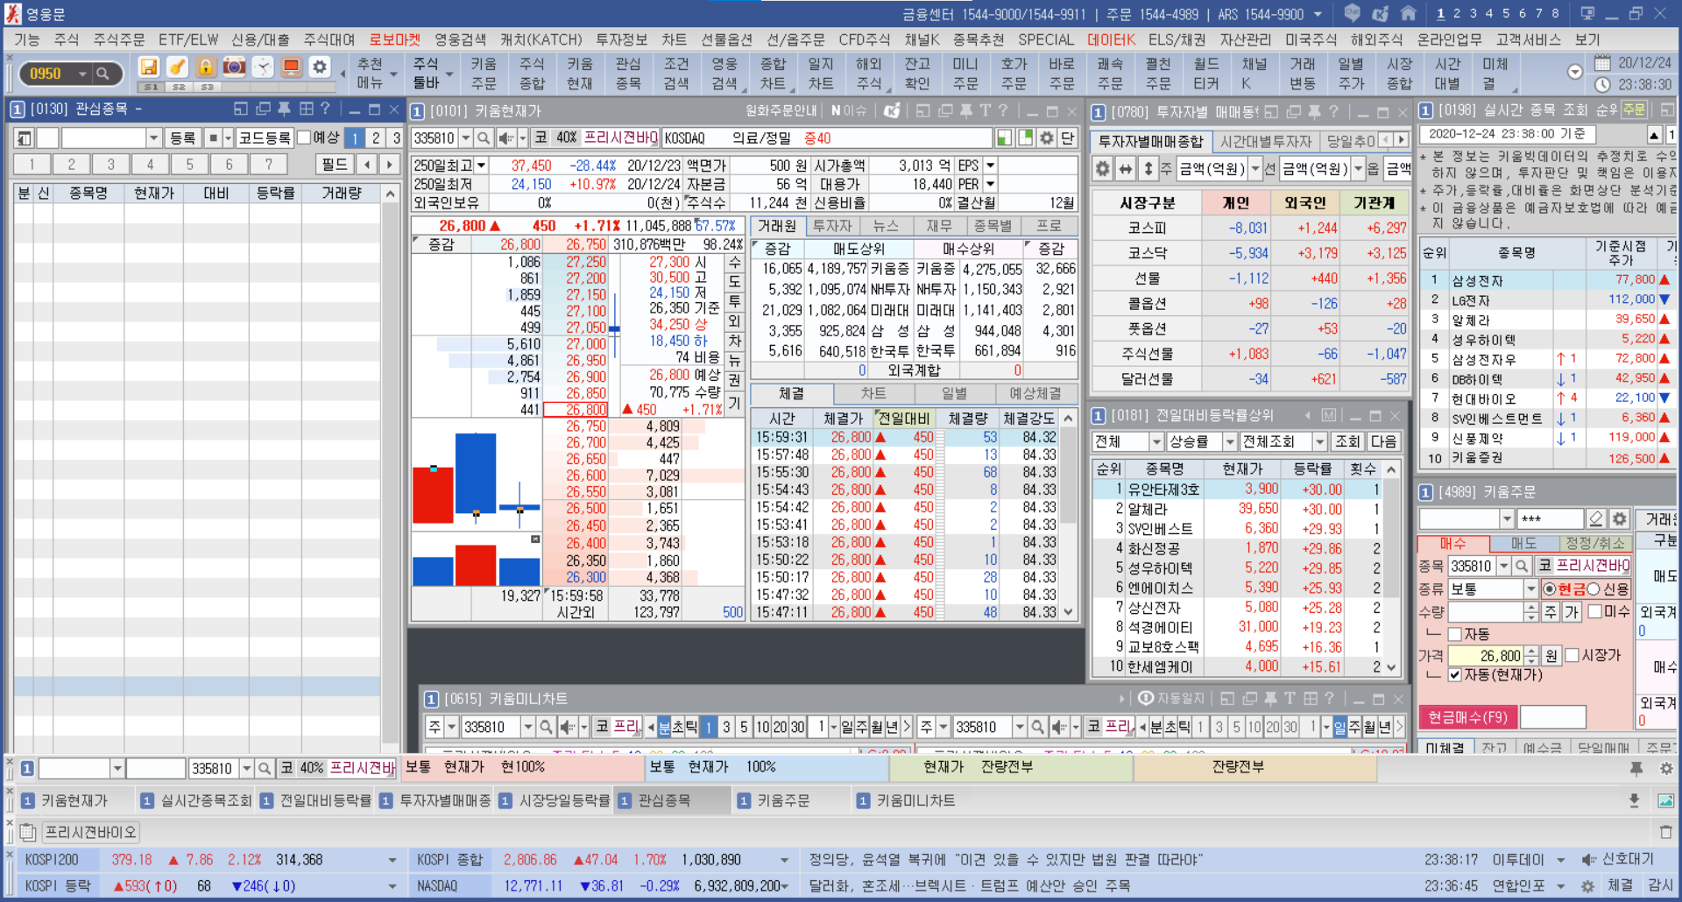
Task: Click the stock search magnifier in 키움주문 order form
Action: [1522, 566]
